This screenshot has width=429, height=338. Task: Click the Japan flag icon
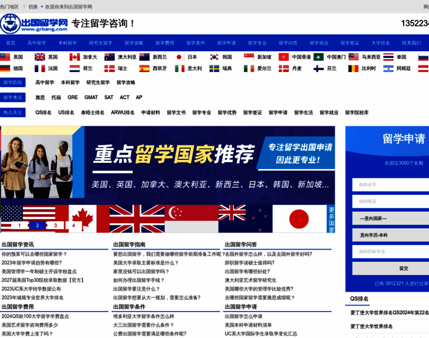180,57
